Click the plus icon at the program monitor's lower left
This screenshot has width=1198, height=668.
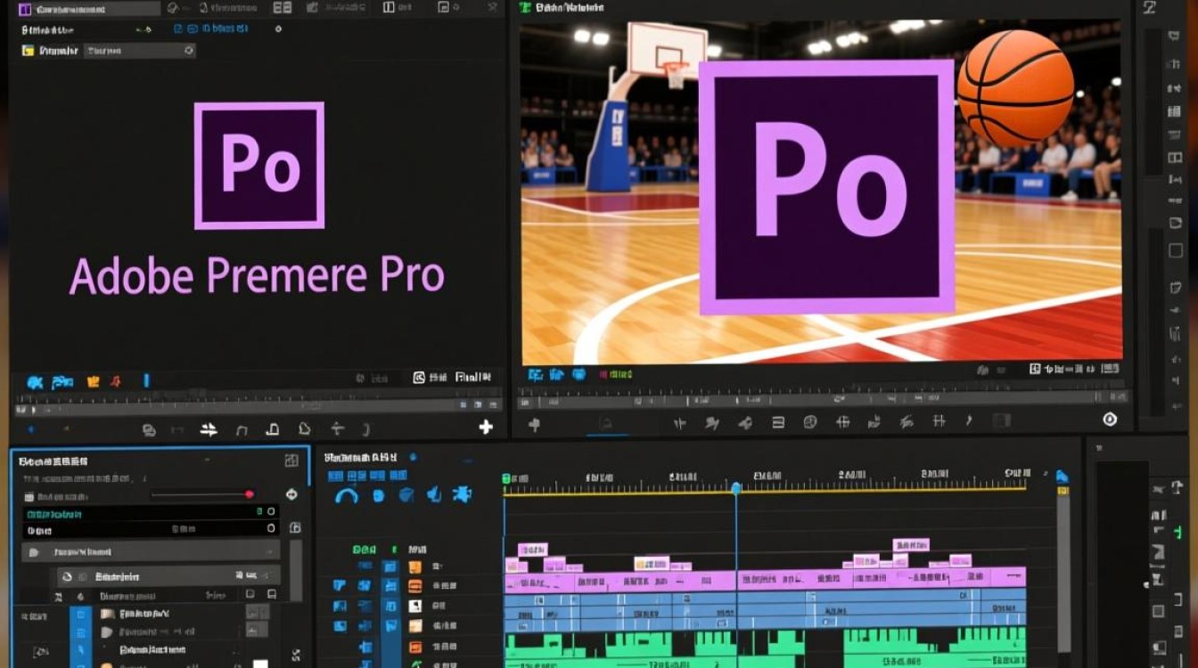(534, 425)
